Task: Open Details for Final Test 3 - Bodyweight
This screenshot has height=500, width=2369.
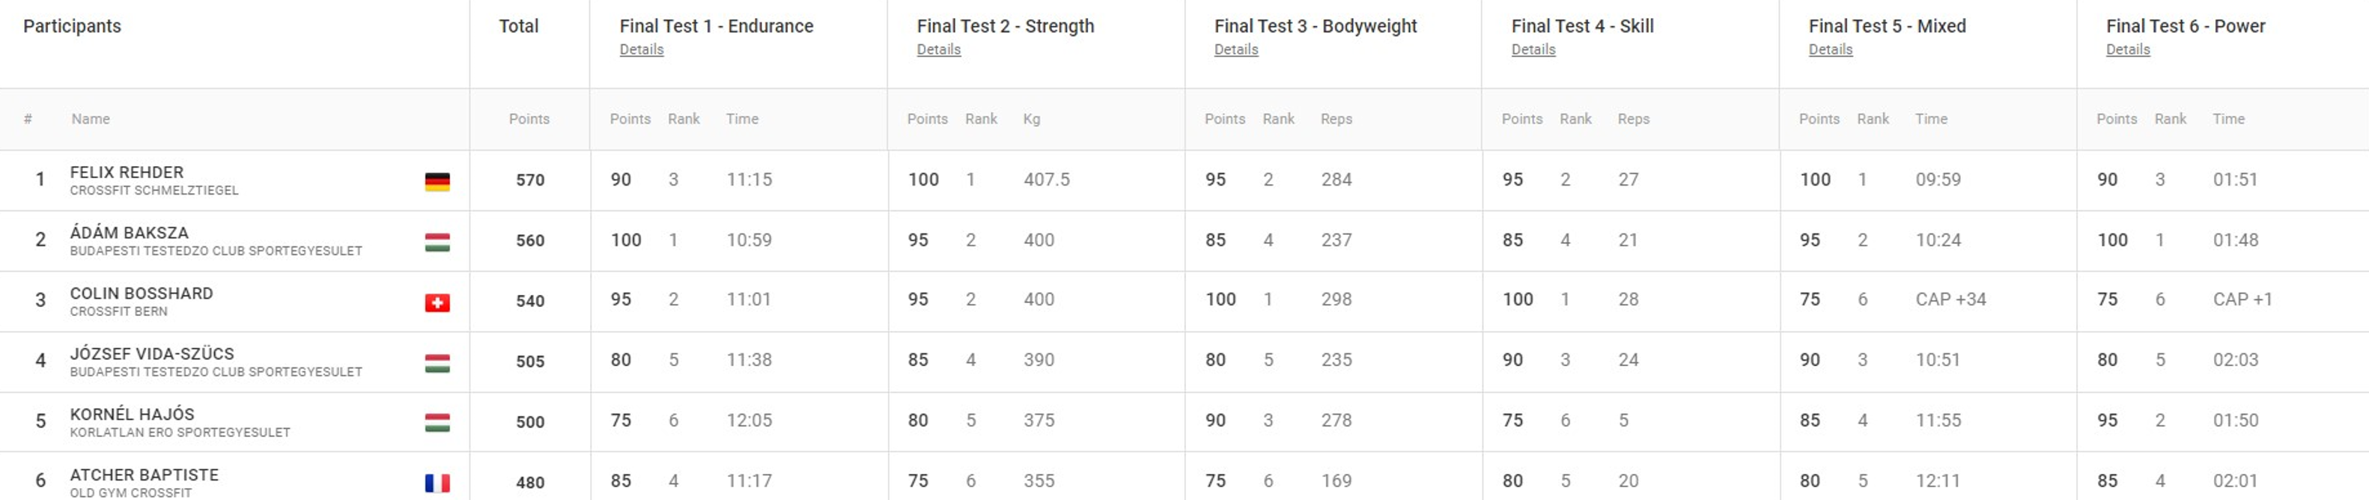Action: [1236, 49]
